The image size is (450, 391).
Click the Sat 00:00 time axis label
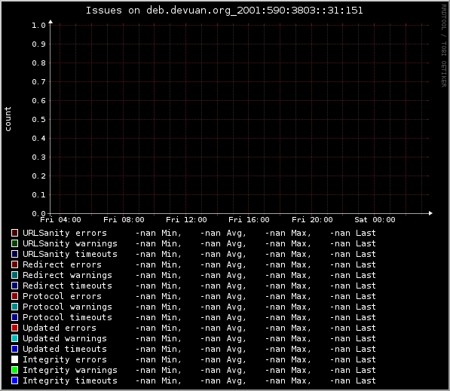pyautogui.click(x=375, y=220)
